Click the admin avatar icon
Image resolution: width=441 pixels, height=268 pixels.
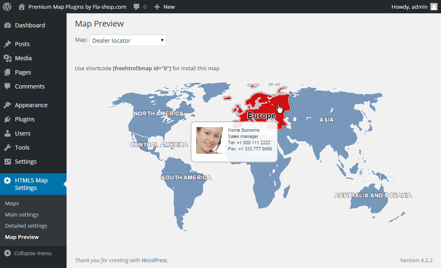[x=433, y=7]
